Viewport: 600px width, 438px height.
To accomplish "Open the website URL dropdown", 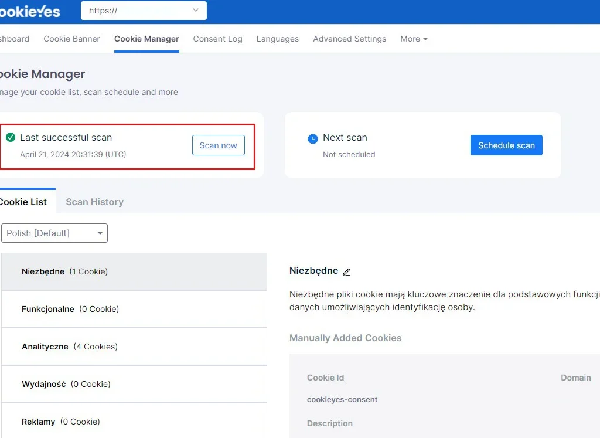I will pyautogui.click(x=144, y=11).
